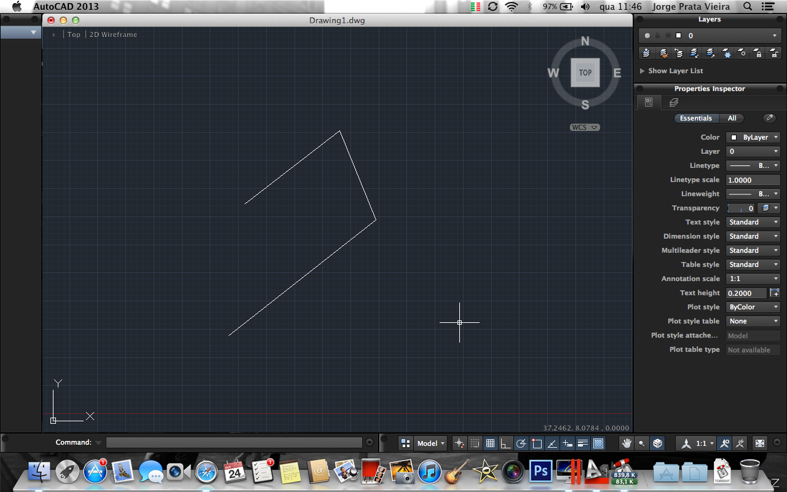Click the Layer Lock icon
The height and width of the screenshot is (492, 787).
click(758, 54)
